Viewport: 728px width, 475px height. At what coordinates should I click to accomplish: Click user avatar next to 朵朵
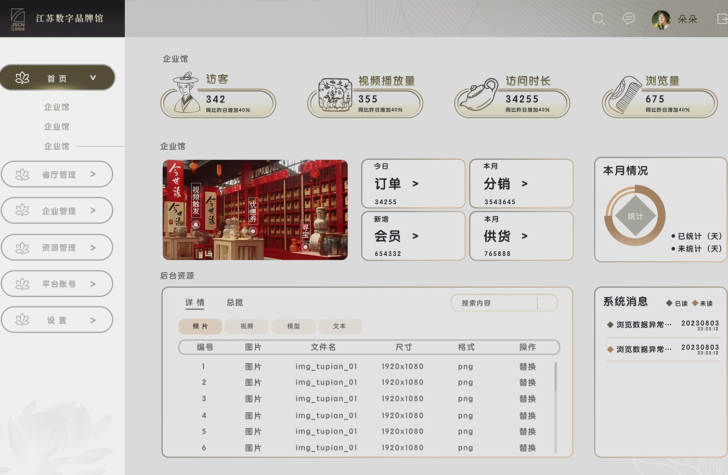(x=661, y=20)
